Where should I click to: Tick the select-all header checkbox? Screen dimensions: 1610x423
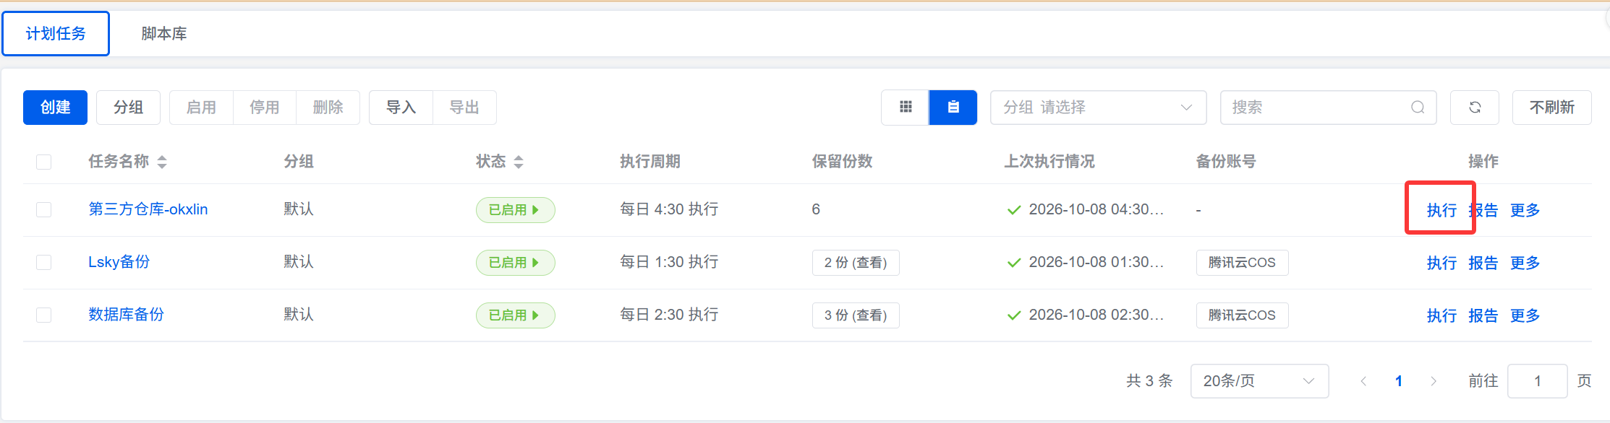click(43, 162)
